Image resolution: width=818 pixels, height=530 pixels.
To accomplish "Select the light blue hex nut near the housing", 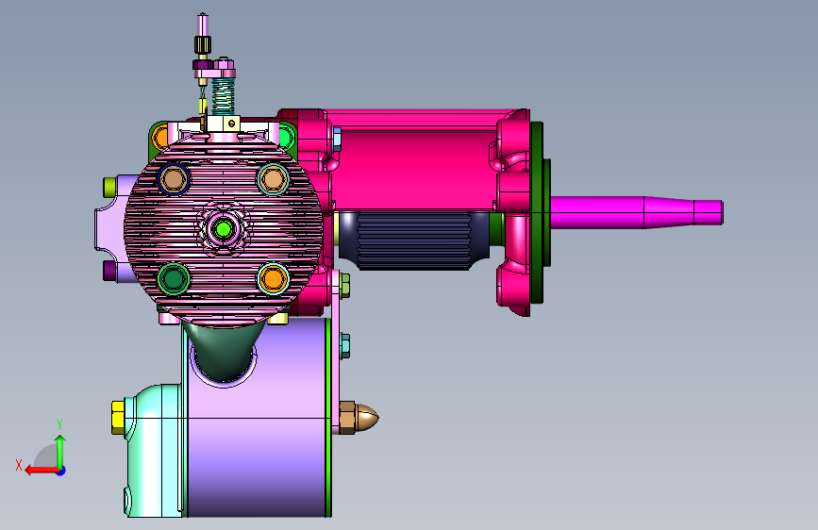I will click(337, 140).
